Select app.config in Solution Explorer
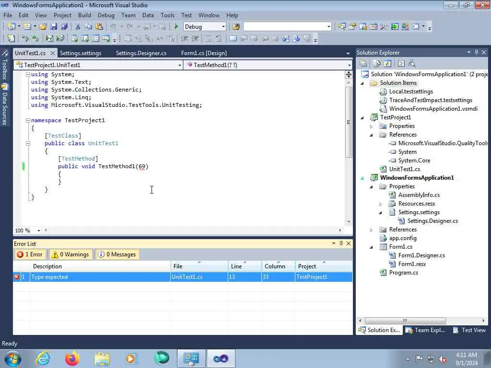Image resolution: width=491 pixels, height=368 pixels. pyautogui.click(x=403, y=238)
